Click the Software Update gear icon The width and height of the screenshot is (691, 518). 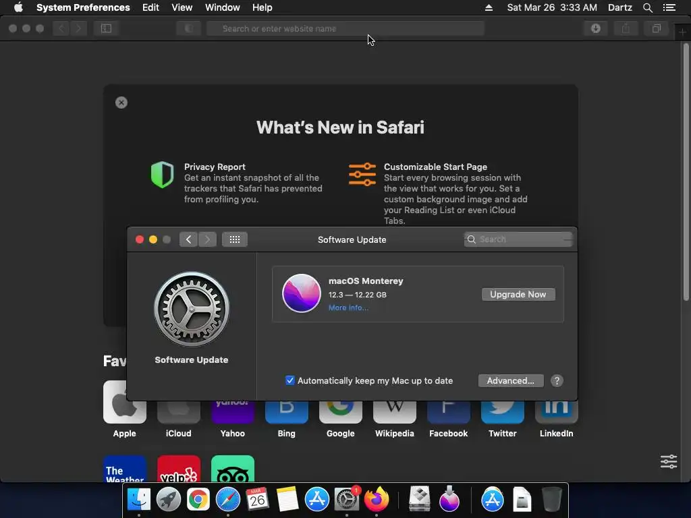point(192,309)
